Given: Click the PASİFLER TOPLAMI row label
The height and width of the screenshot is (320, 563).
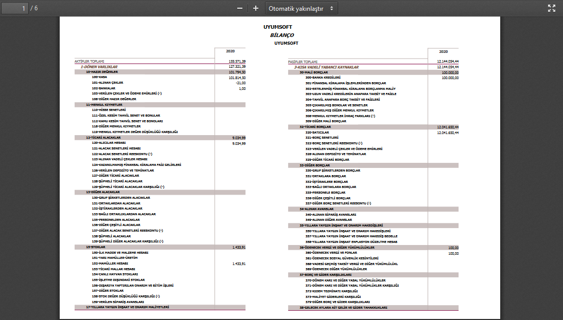Looking at the screenshot, I should point(303,61).
